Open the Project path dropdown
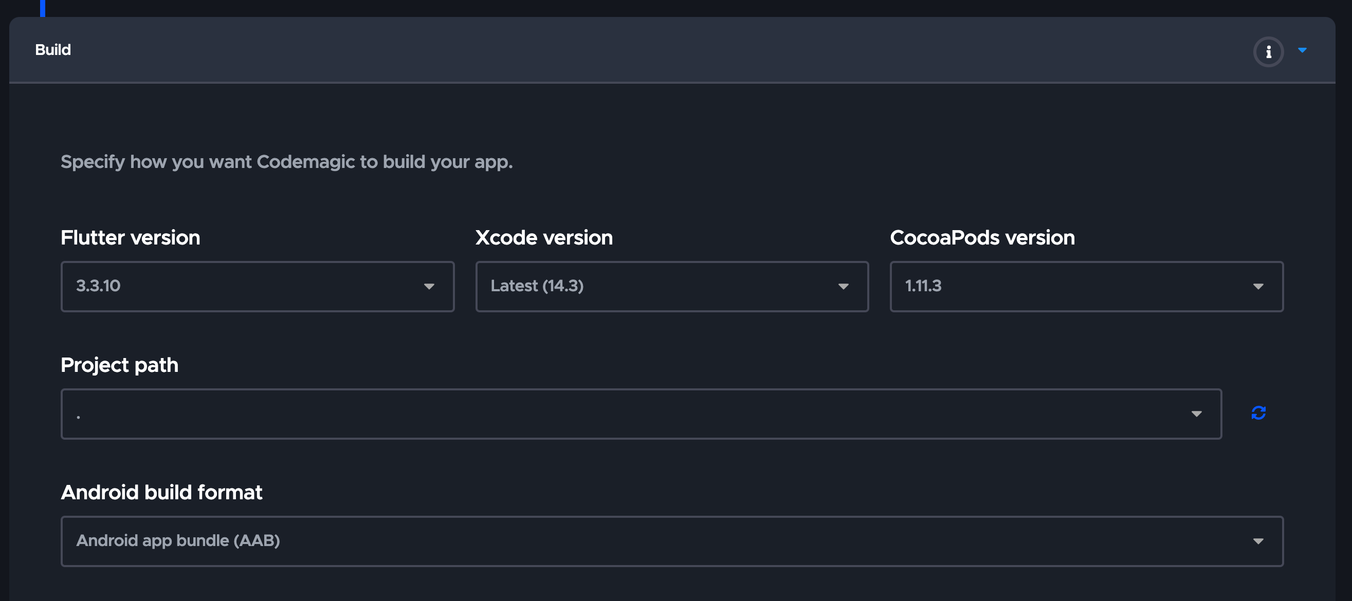Viewport: 1352px width, 601px height. tap(642, 414)
